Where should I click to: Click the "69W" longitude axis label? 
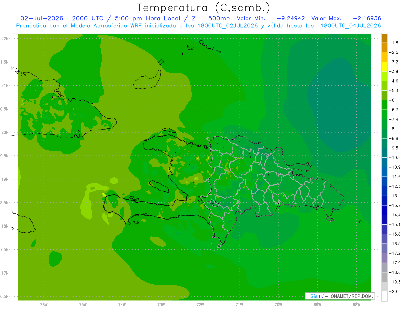[317, 305]
